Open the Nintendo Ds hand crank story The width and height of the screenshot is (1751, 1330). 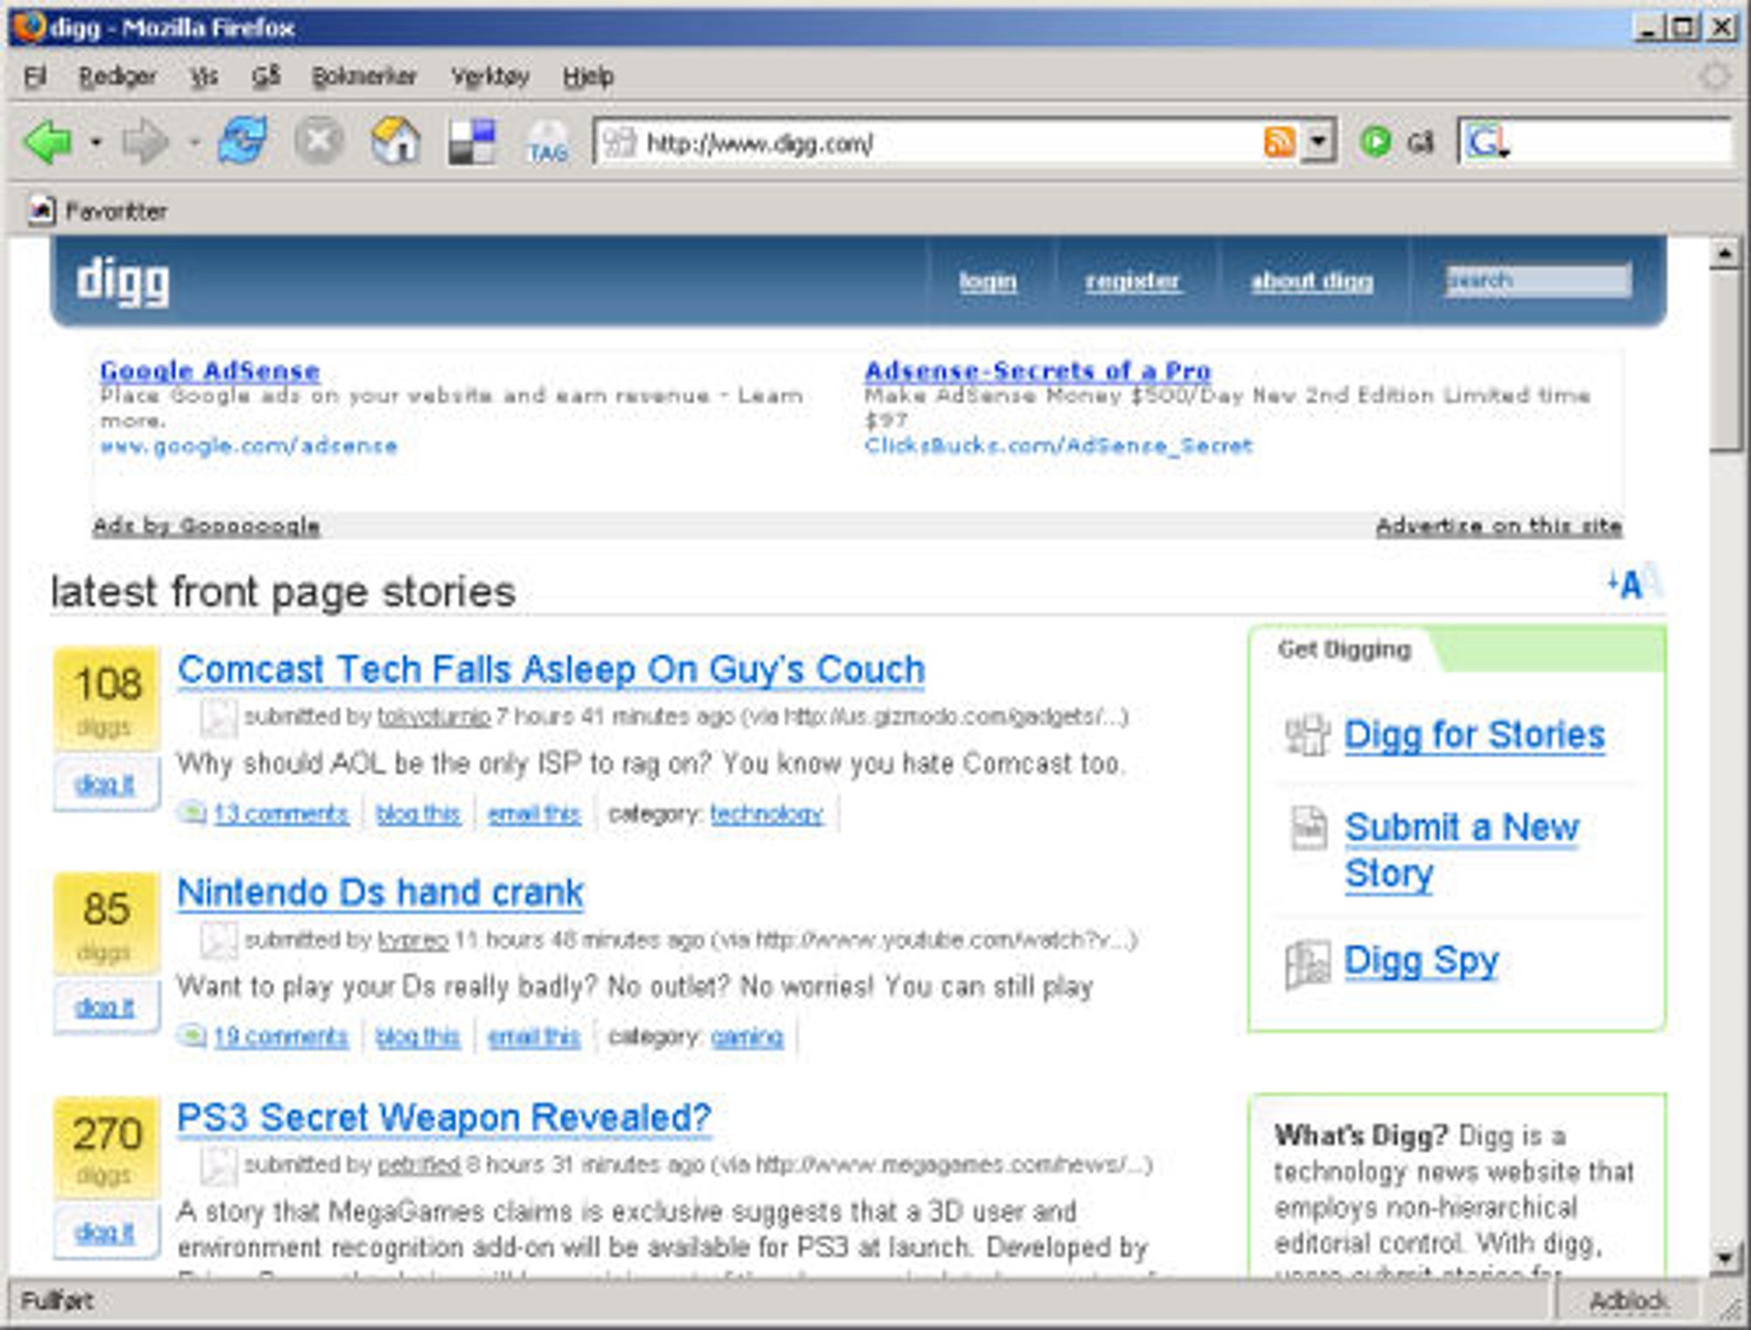[x=380, y=893]
